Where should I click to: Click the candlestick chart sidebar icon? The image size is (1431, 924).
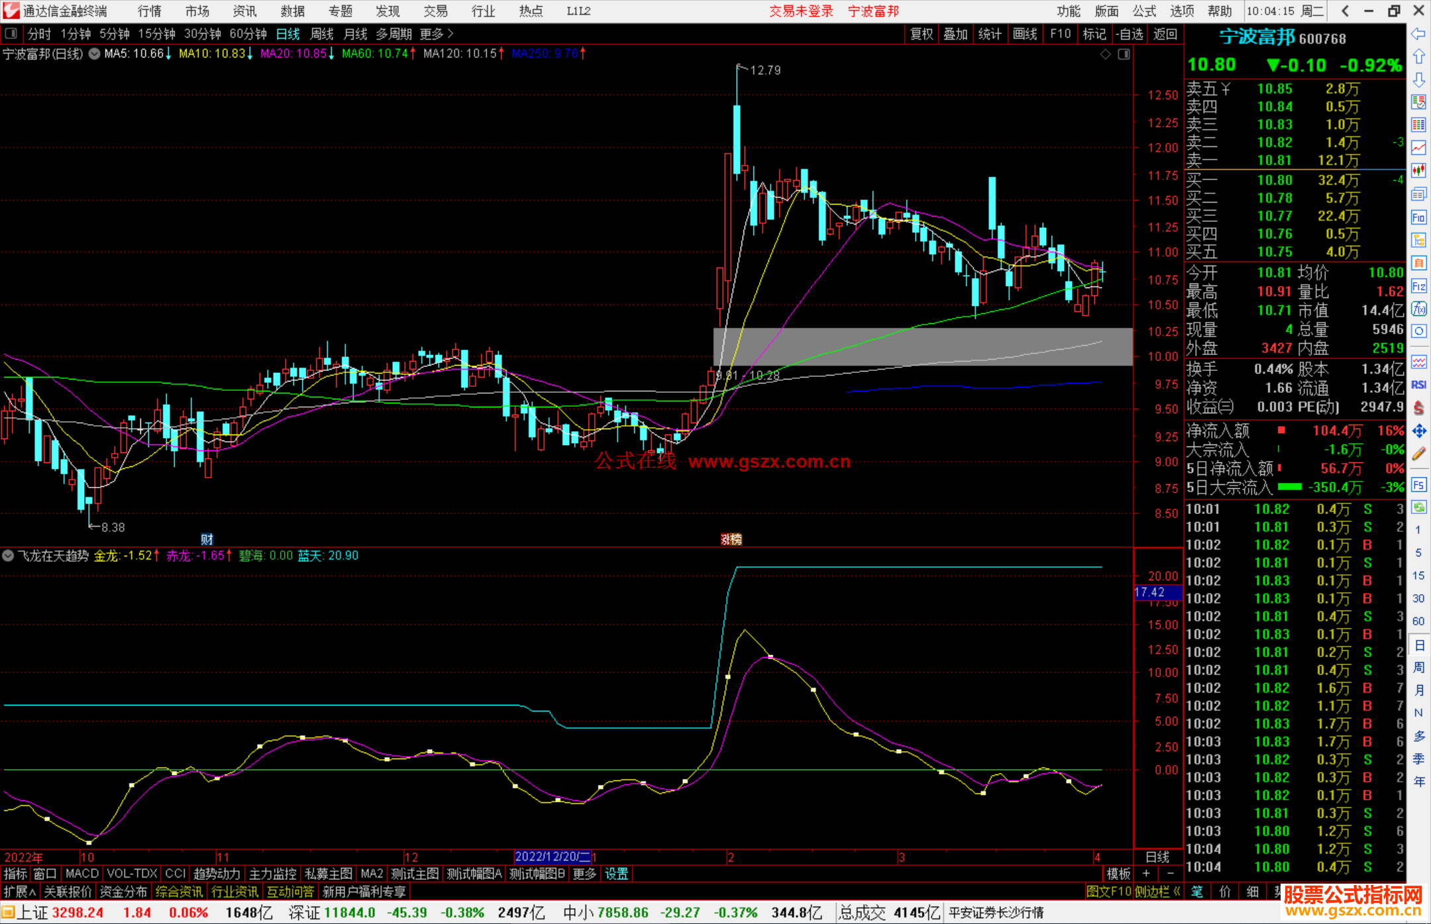coord(1418,171)
